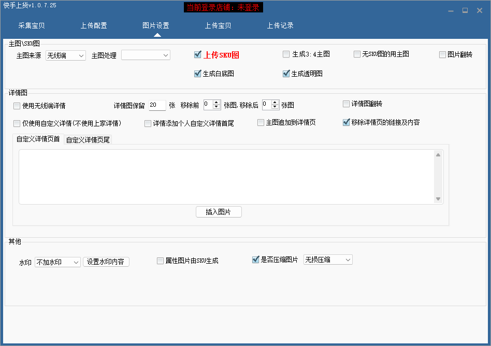Click the 插入图片 button

219,212
